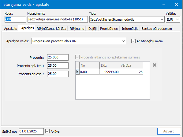Click the Procents field showing 25.000
This screenshot has width=183, height=137.
[x=58, y=57]
